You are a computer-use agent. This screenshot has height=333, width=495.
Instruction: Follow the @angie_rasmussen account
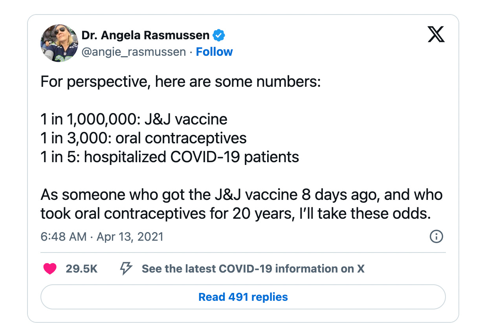(x=214, y=52)
